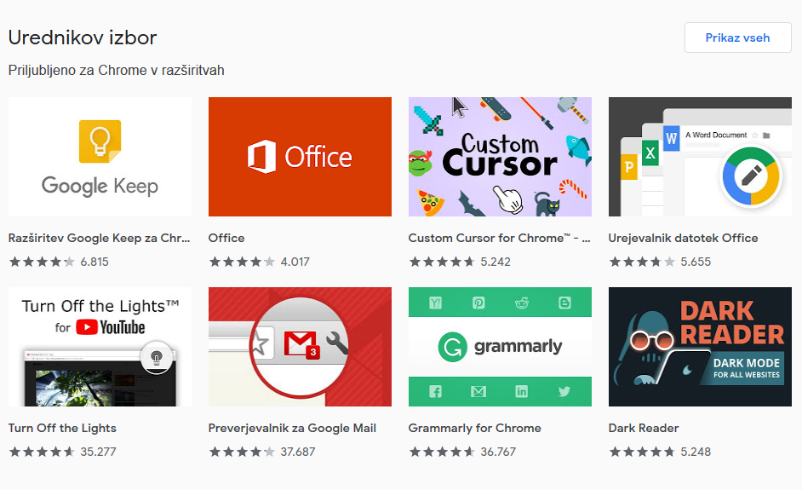The width and height of the screenshot is (802, 490).
Task: Open the Turn Off the Lights title
Action: (62, 428)
